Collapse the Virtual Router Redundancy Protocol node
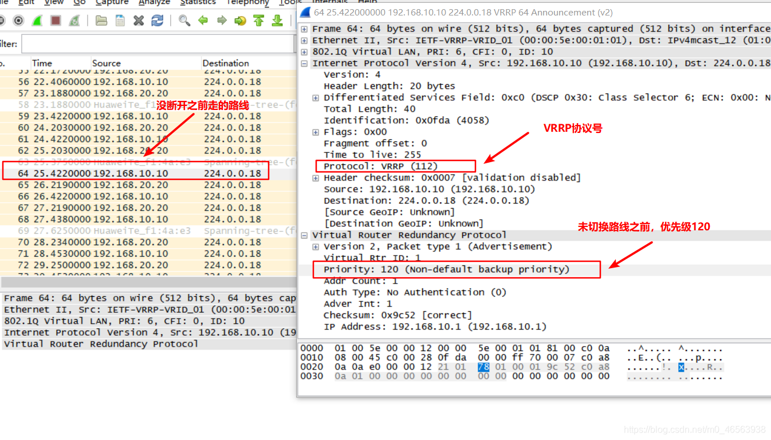 (304, 235)
